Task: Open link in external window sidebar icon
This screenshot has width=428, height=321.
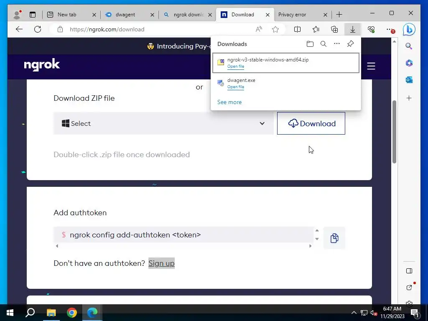Action: [409, 287]
